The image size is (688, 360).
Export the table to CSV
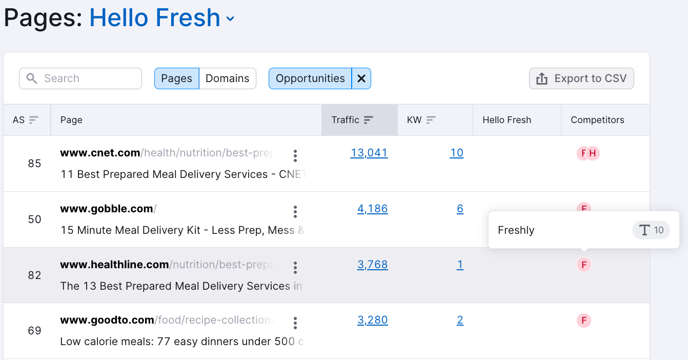click(x=581, y=78)
